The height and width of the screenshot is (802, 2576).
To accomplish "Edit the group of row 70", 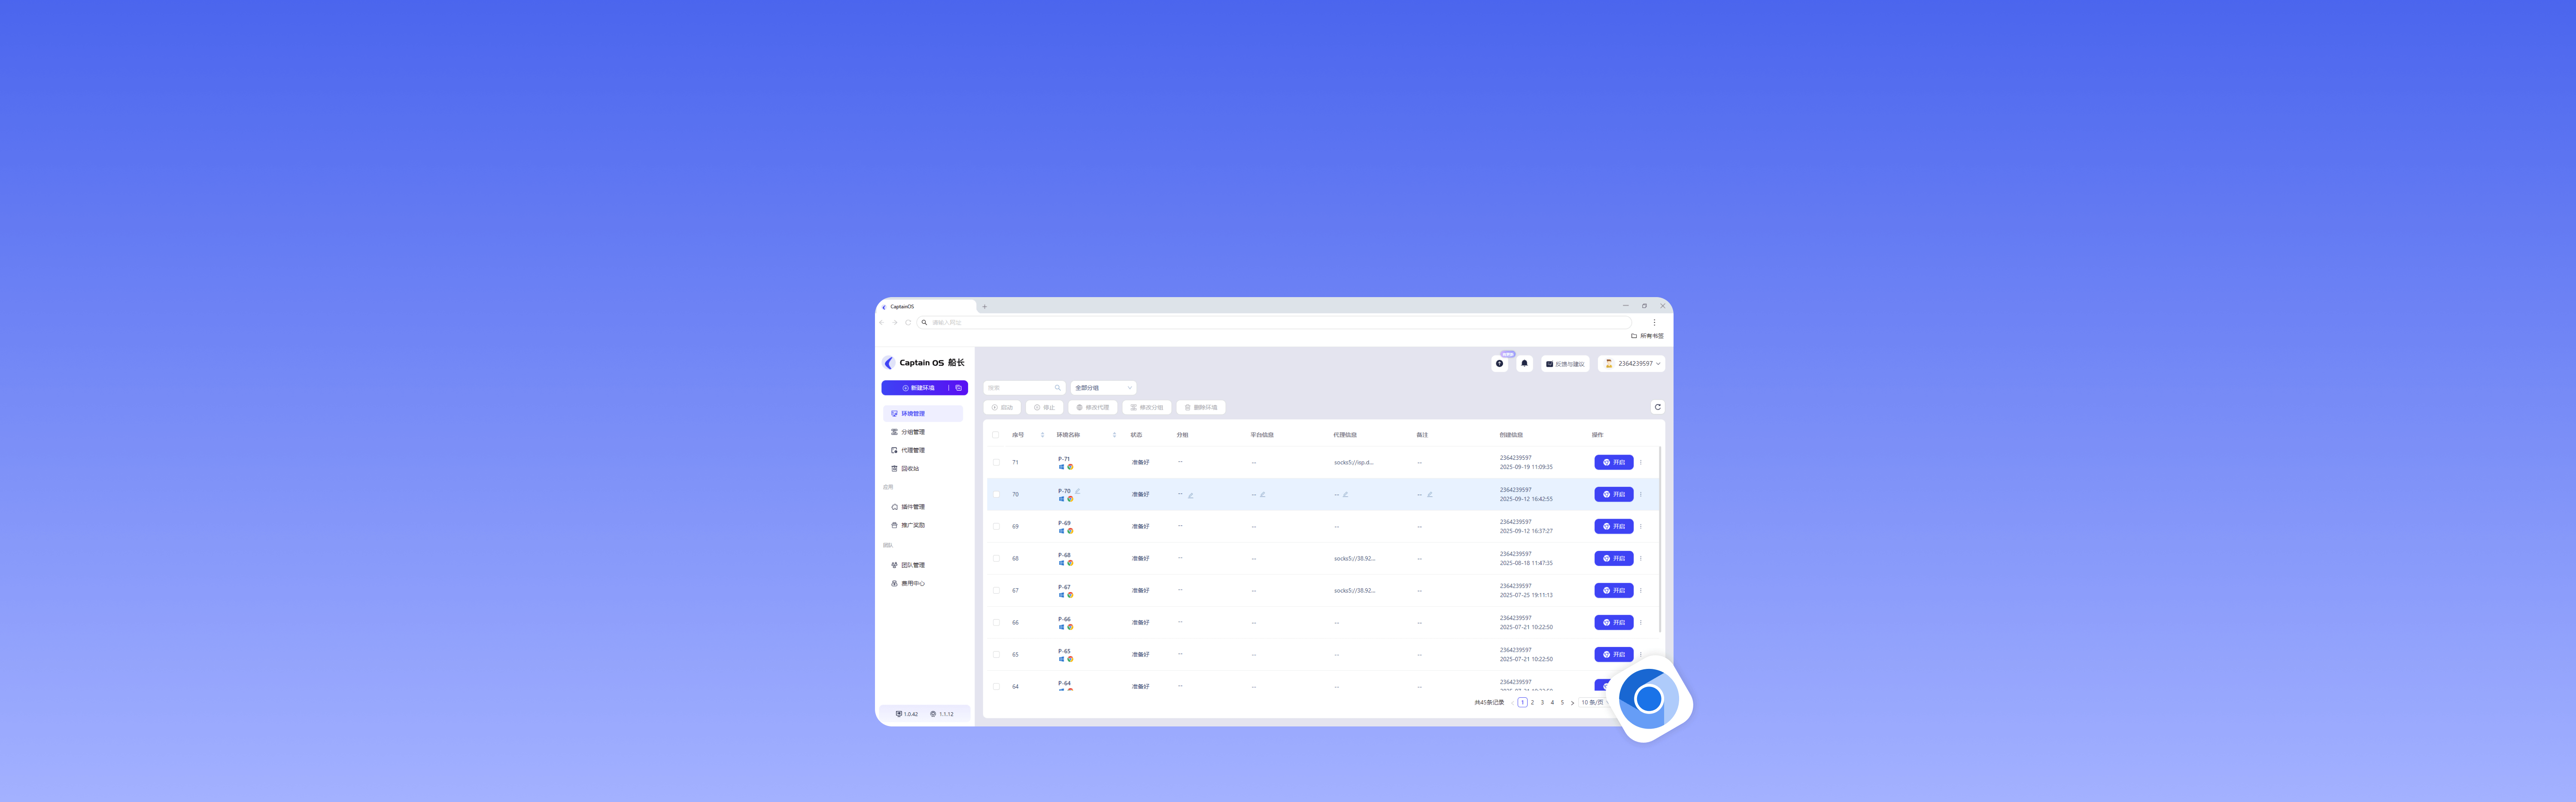I will coord(1190,495).
